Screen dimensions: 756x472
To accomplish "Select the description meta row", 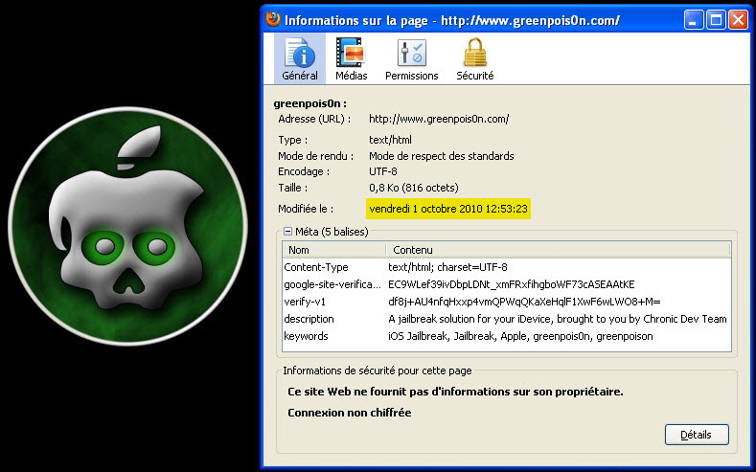I will tap(507, 320).
